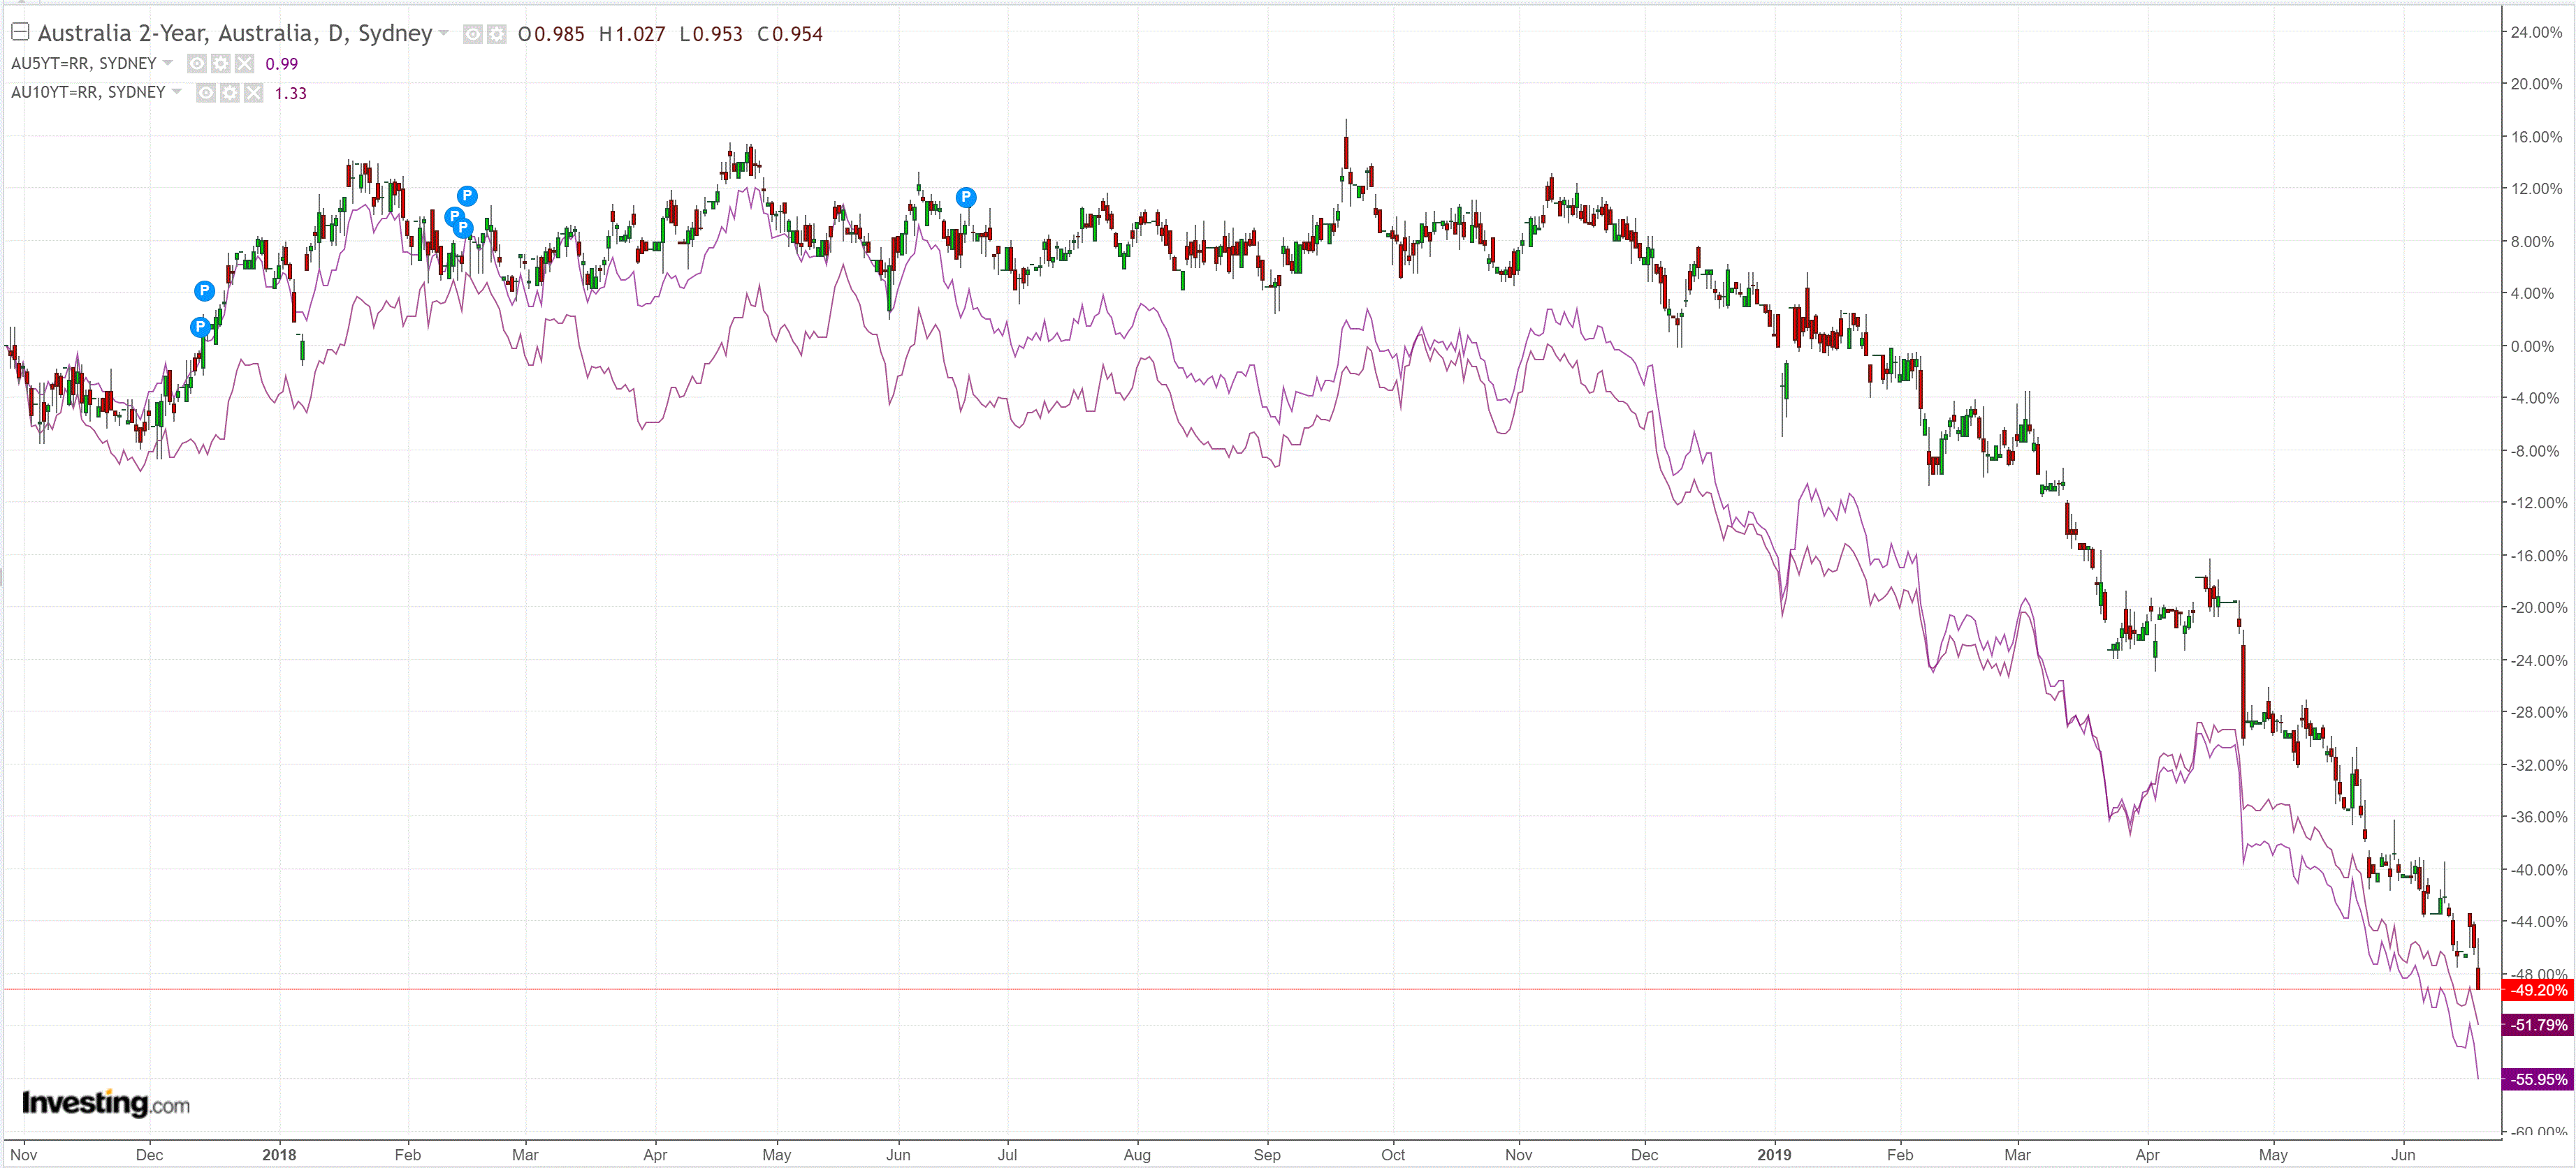The width and height of the screenshot is (2576, 1168).
Task: Open the Australia 2-Year symbol dropdown arrow
Action: pos(444,34)
